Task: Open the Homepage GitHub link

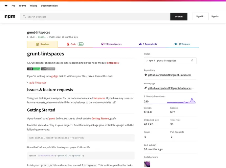Action: click(x=171, y=88)
